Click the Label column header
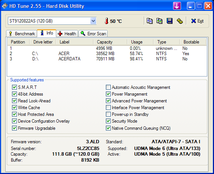Image resolution: width=214 pixels, height=174 pixels. click(x=75, y=42)
